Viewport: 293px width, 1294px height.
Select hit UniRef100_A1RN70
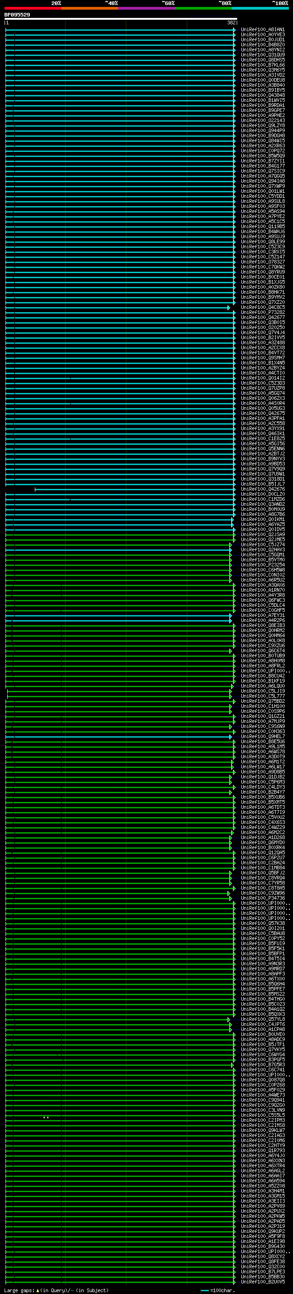(262, 590)
